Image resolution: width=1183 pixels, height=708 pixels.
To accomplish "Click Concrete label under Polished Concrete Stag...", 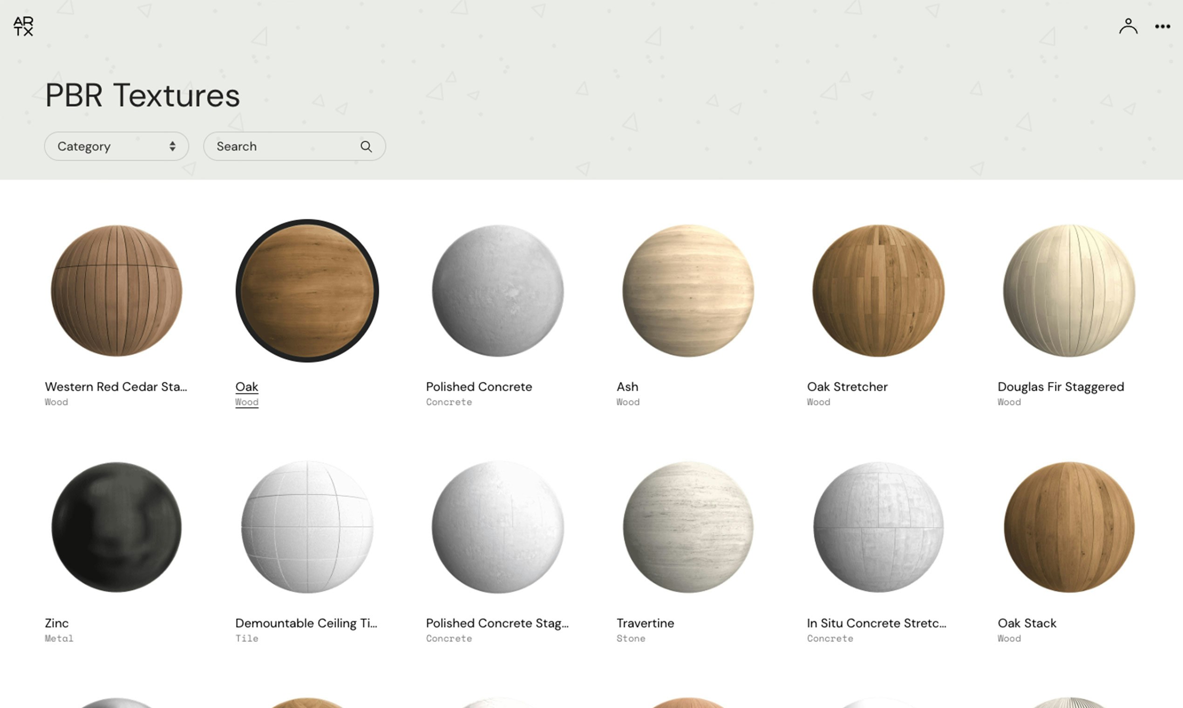I will click(x=449, y=638).
